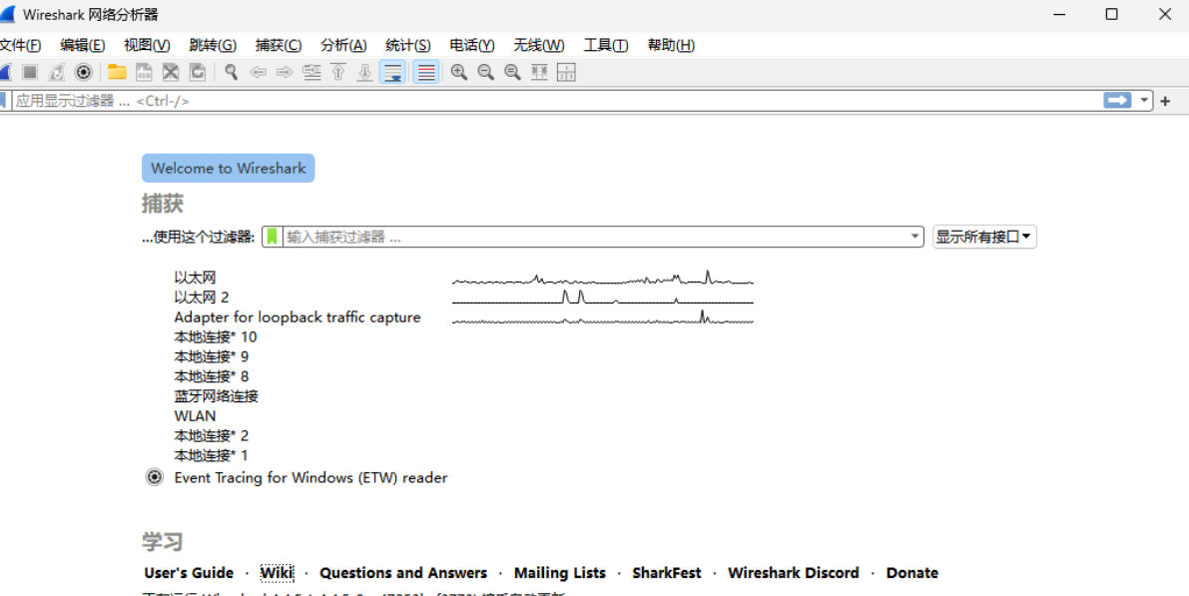The height and width of the screenshot is (596, 1189).
Task: Apply display filter with blue arrow button
Action: (x=1117, y=100)
